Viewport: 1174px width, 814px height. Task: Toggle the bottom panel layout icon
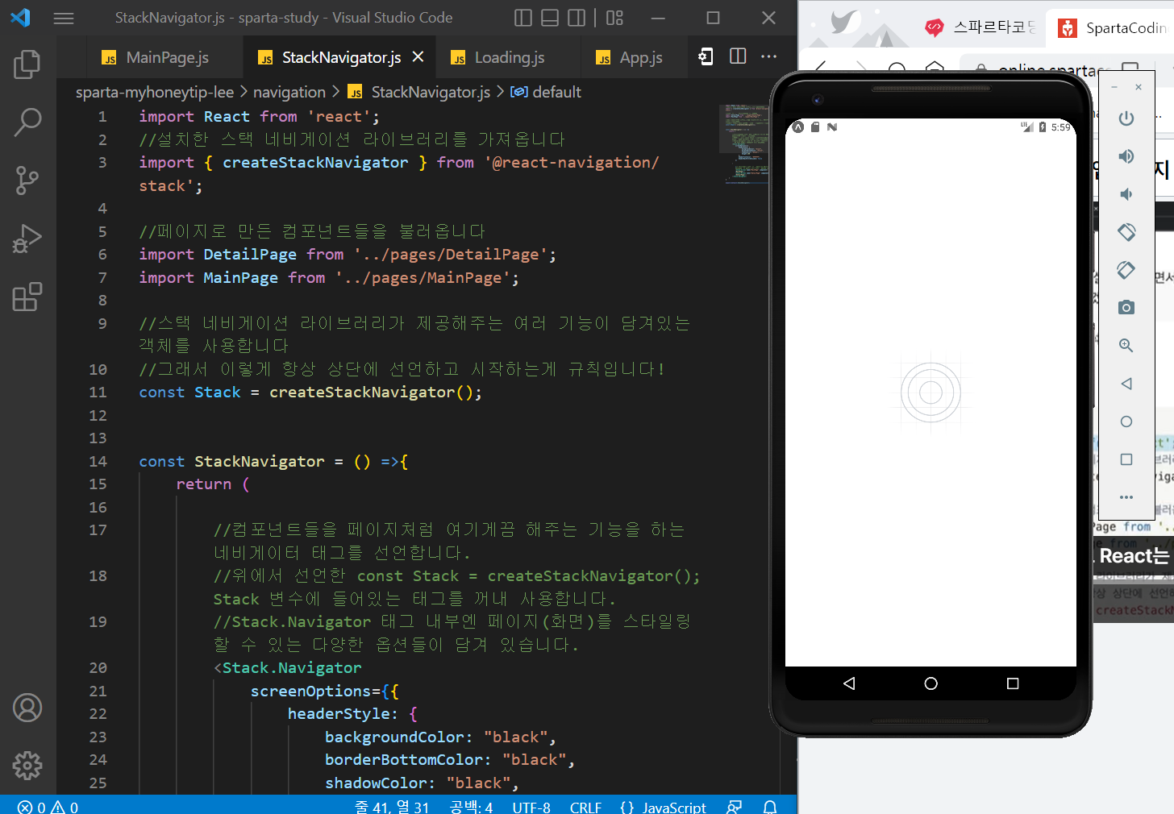point(550,18)
